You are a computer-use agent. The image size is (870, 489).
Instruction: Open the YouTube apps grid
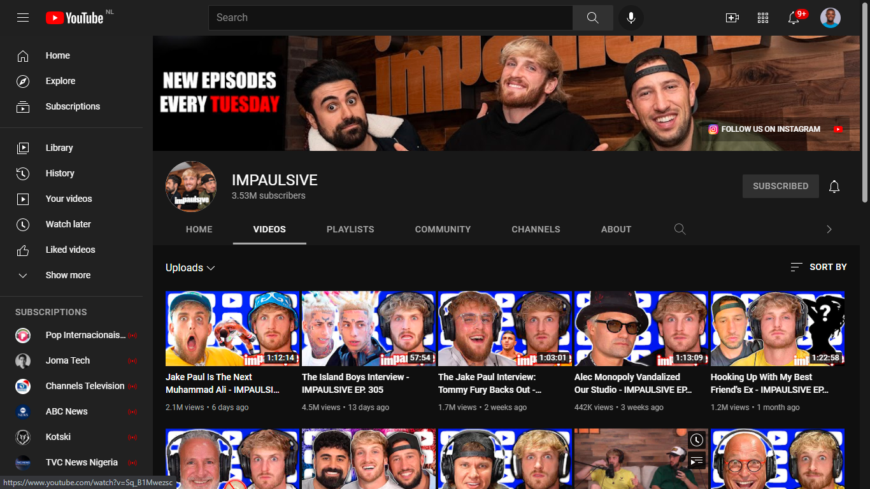(x=763, y=18)
